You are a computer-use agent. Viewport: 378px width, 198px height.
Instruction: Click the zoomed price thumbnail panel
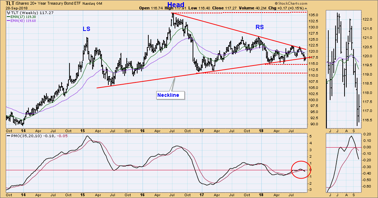click(344, 69)
